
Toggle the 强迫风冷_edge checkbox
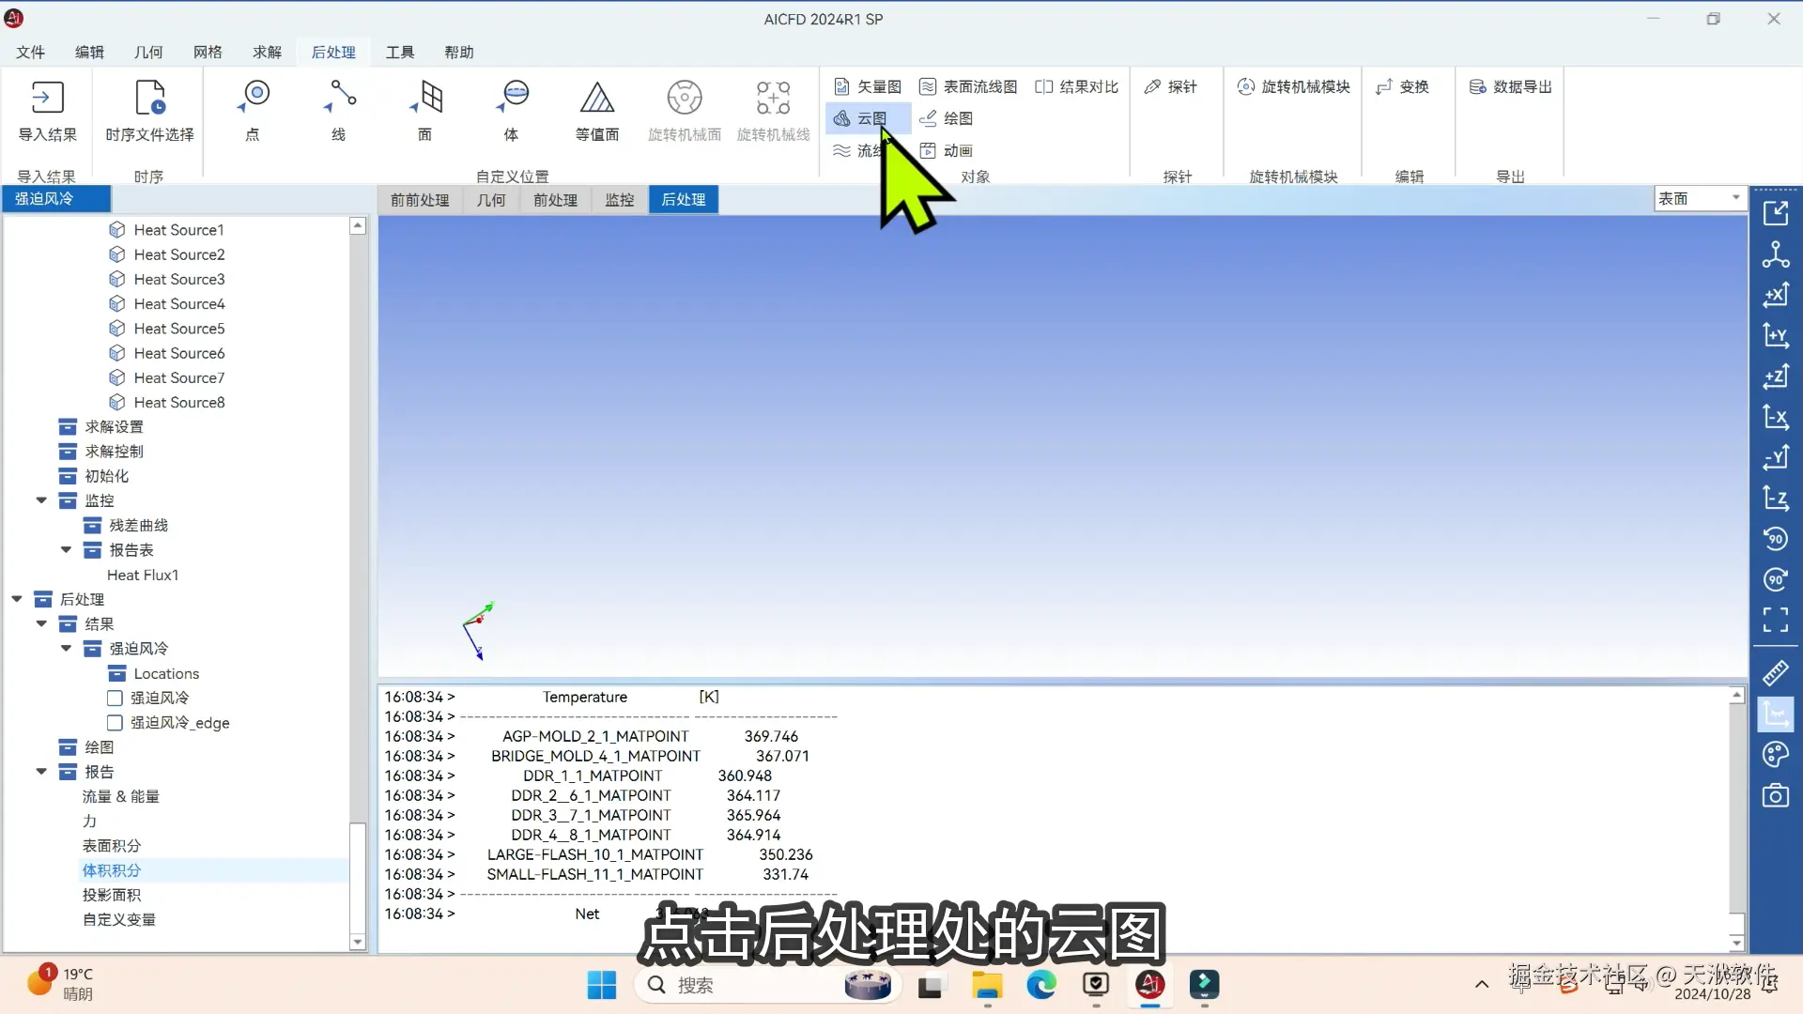115,723
